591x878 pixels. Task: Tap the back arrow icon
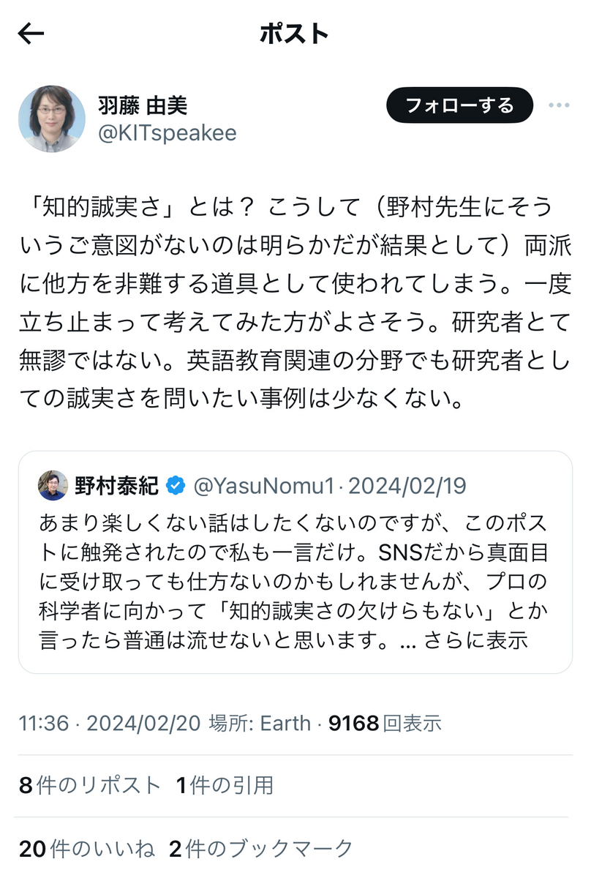(31, 34)
